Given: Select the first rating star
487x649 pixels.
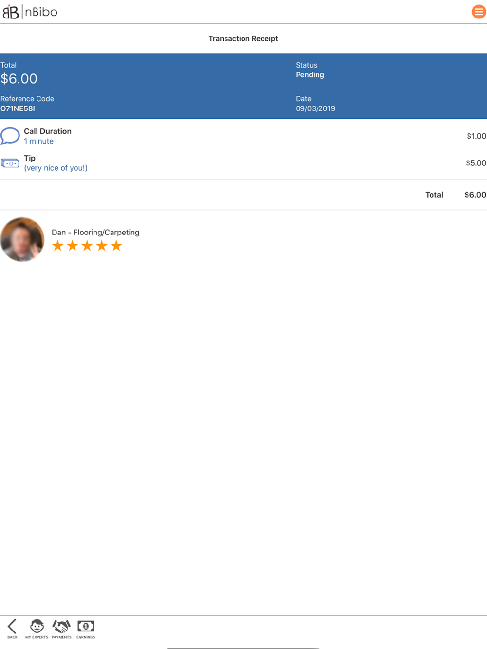Looking at the screenshot, I should click(58, 246).
